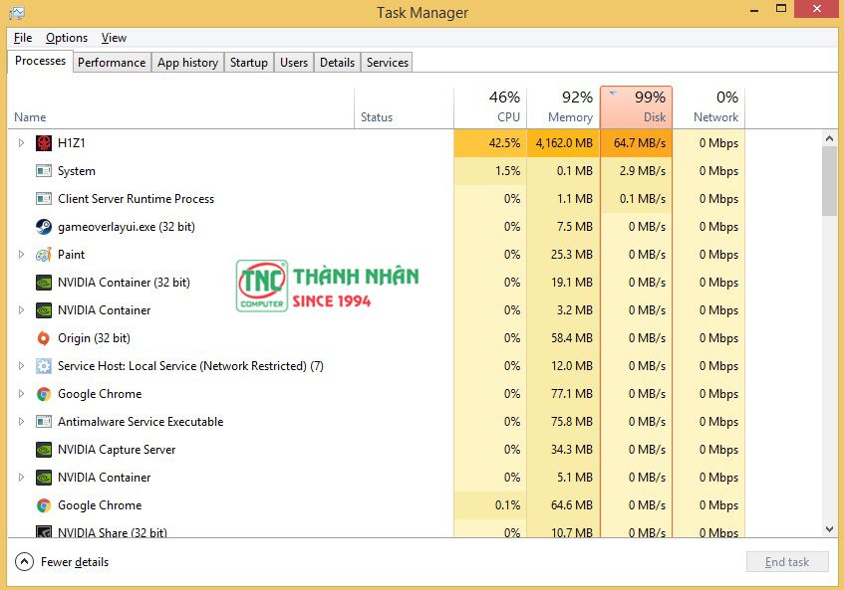Click the System process icon
The image size is (844, 590).
pos(44,171)
